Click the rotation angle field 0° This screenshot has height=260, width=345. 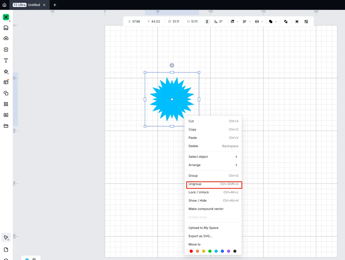[x=221, y=22]
